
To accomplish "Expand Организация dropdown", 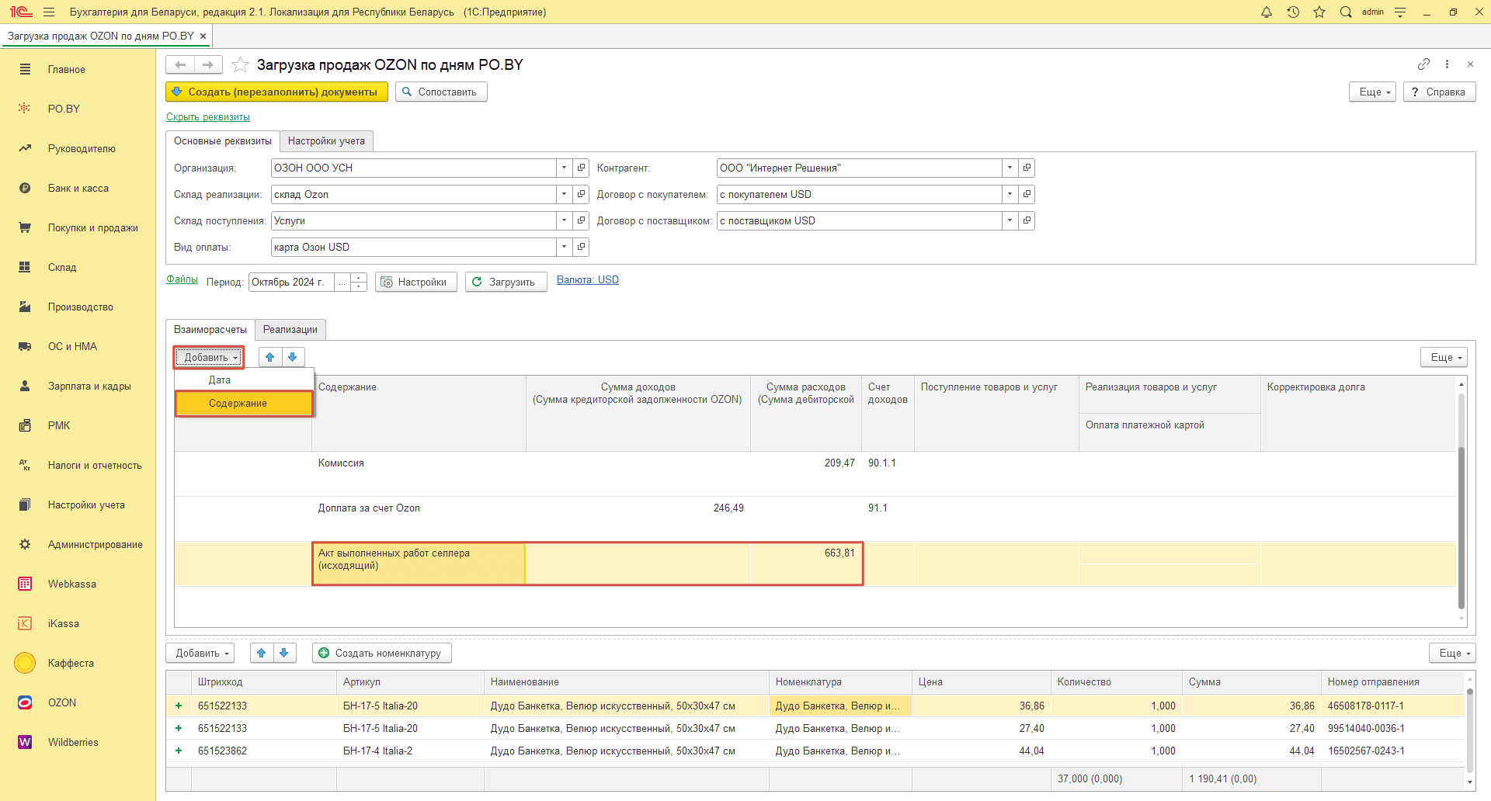I will tap(565, 168).
